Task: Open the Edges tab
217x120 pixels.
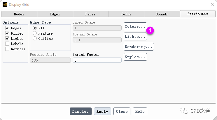Action: pyautogui.click(x=55, y=14)
